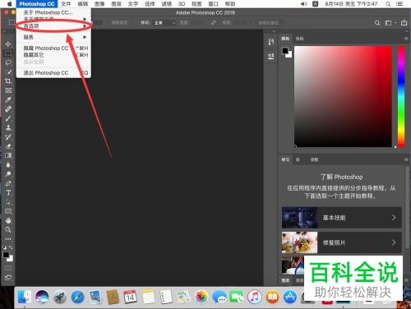The height and width of the screenshot is (309, 411).
Task: Open the 服务 submenu
Action: pos(53,37)
